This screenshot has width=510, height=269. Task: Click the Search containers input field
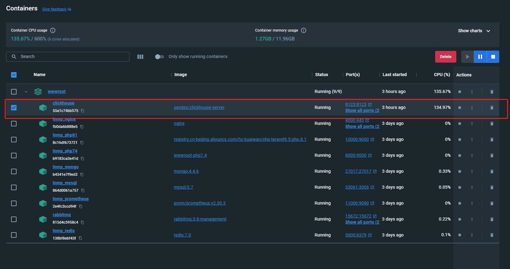point(68,57)
